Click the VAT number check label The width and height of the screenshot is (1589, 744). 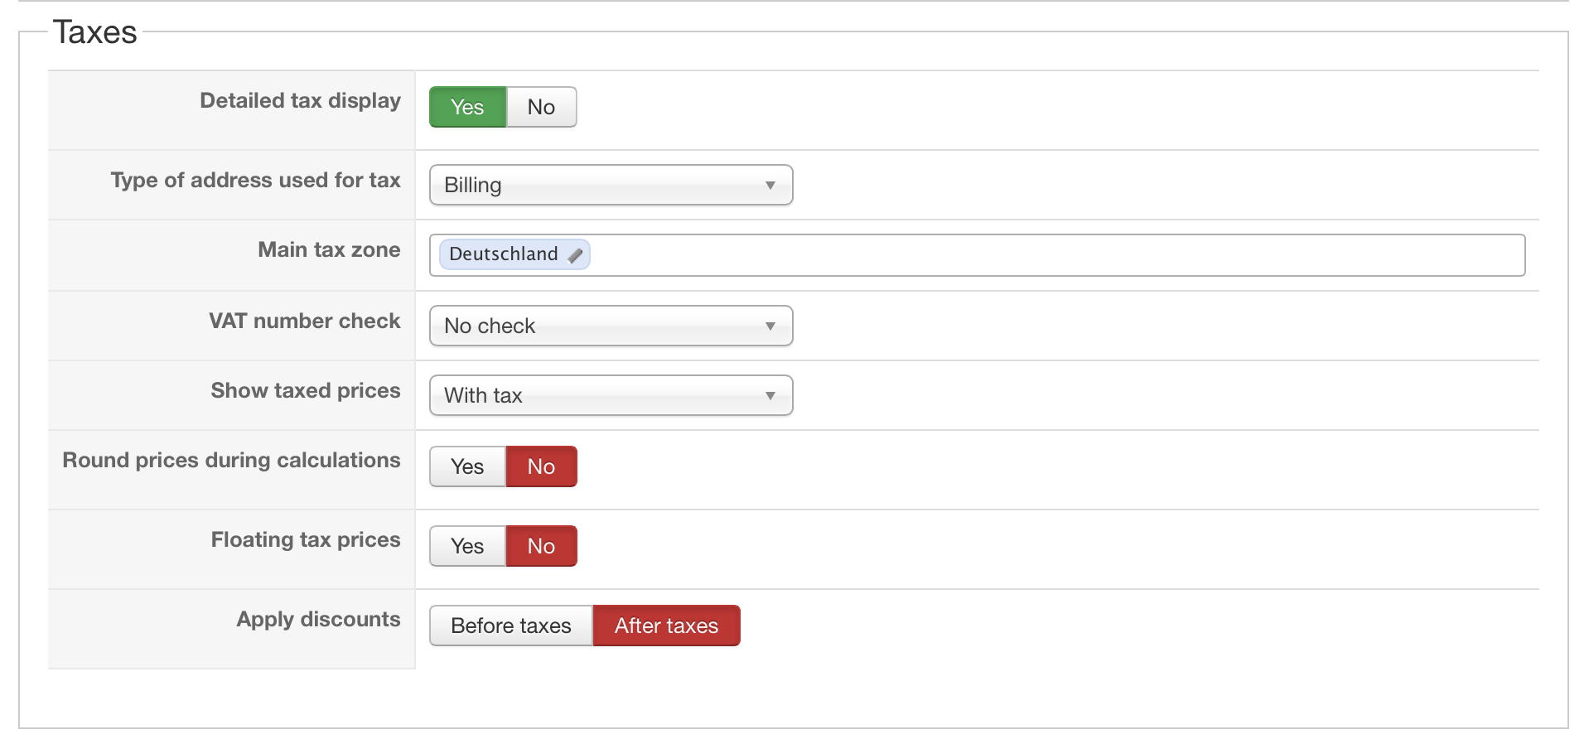pos(304,321)
